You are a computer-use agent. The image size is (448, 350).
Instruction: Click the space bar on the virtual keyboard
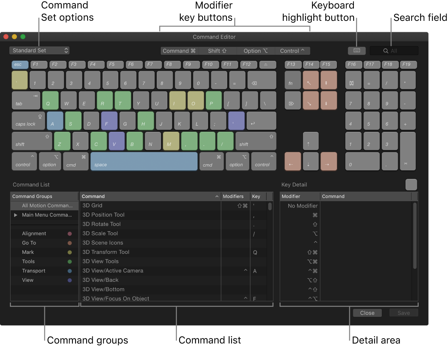(x=144, y=161)
